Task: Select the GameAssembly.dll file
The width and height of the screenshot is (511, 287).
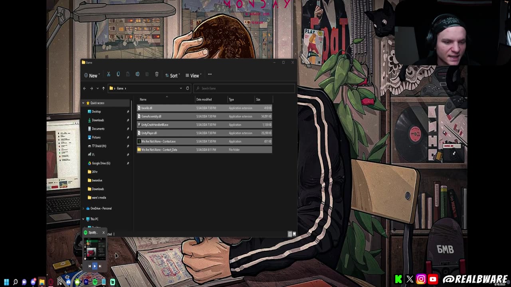Action: 204,116
